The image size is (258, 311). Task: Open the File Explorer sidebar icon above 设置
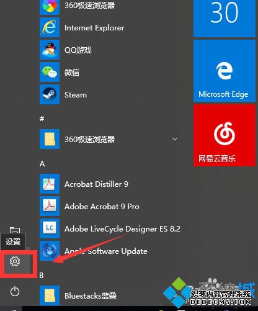click(x=15, y=230)
